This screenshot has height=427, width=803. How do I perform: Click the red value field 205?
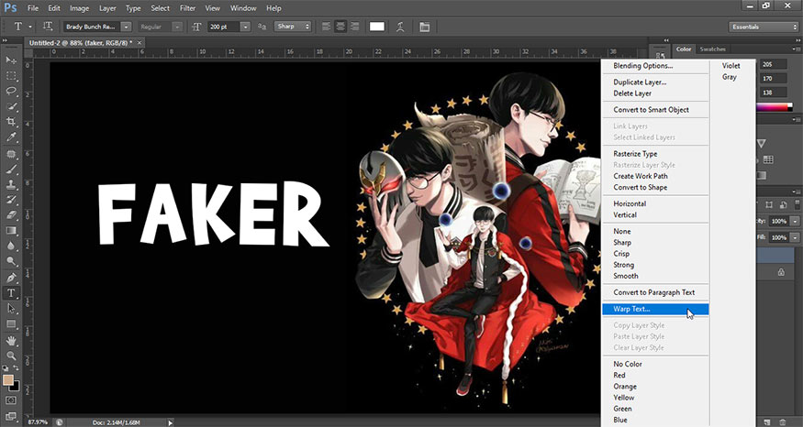772,64
